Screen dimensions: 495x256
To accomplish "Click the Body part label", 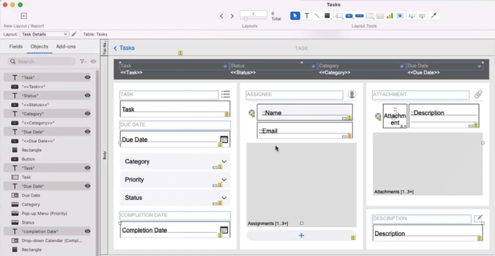I will coord(104,155).
